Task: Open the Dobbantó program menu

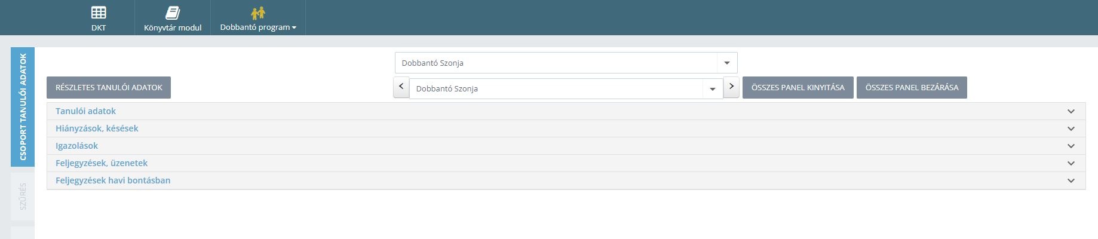Action: click(x=258, y=27)
